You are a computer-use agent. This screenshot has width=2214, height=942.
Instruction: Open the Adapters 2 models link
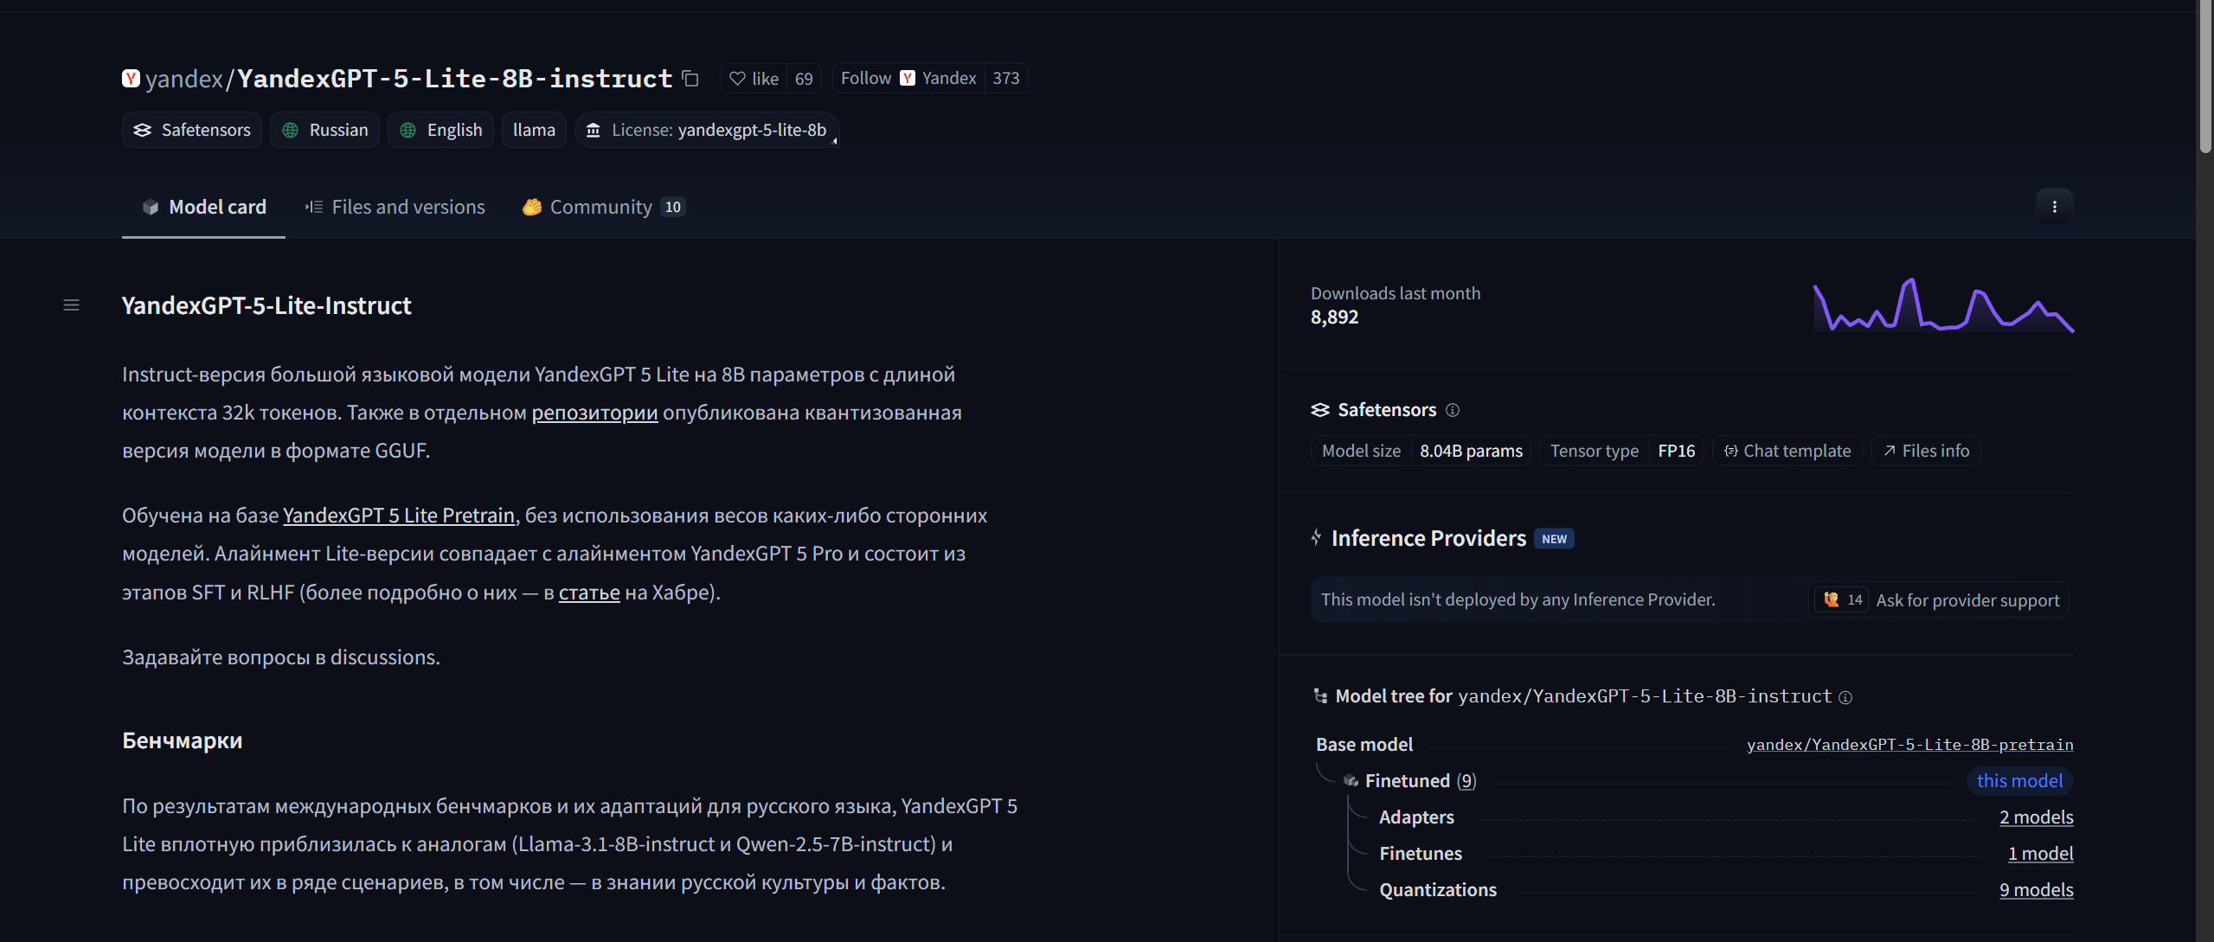pyautogui.click(x=2036, y=817)
